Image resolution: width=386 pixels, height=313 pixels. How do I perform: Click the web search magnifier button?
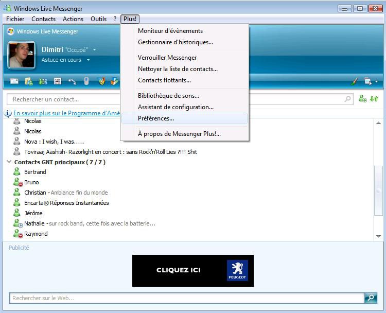(x=371, y=298)
